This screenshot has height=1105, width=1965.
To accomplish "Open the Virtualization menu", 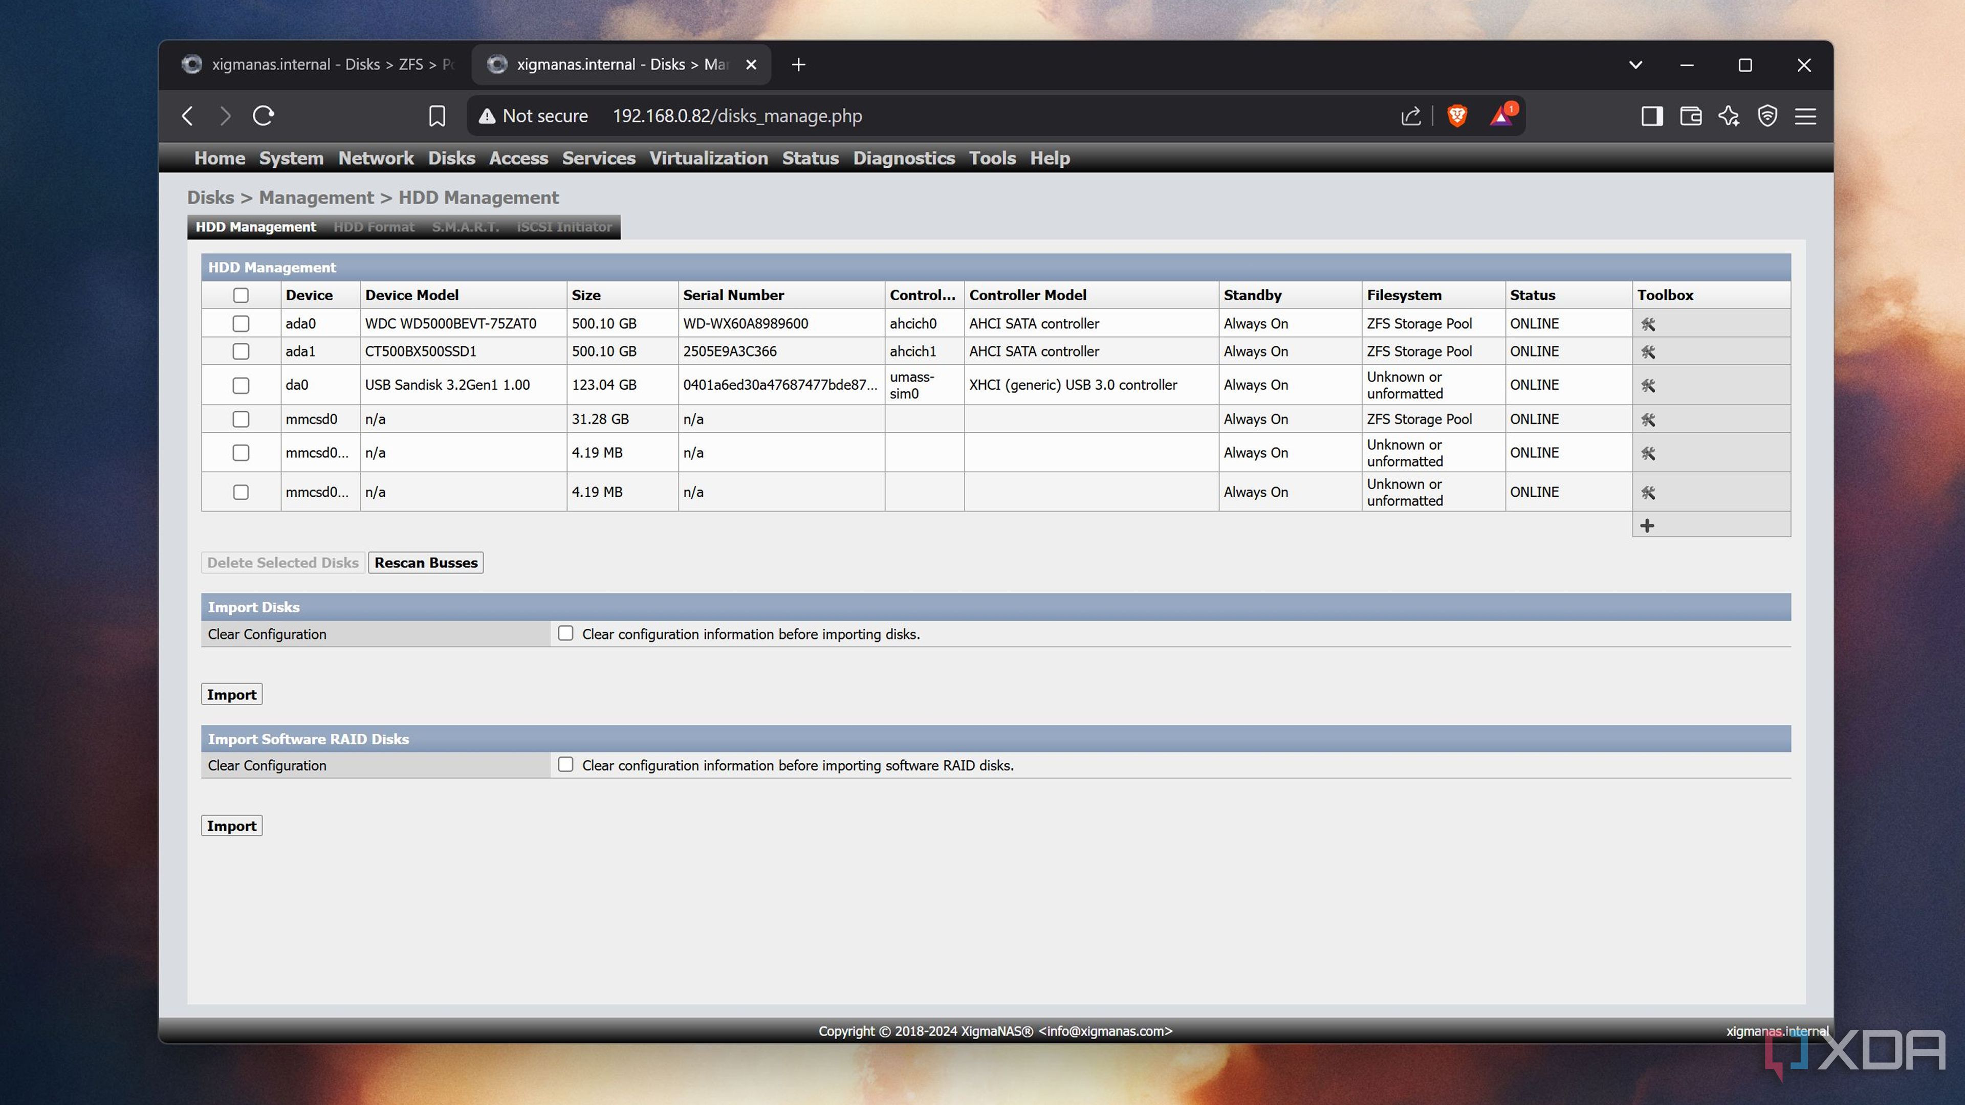I will point(709,158).
